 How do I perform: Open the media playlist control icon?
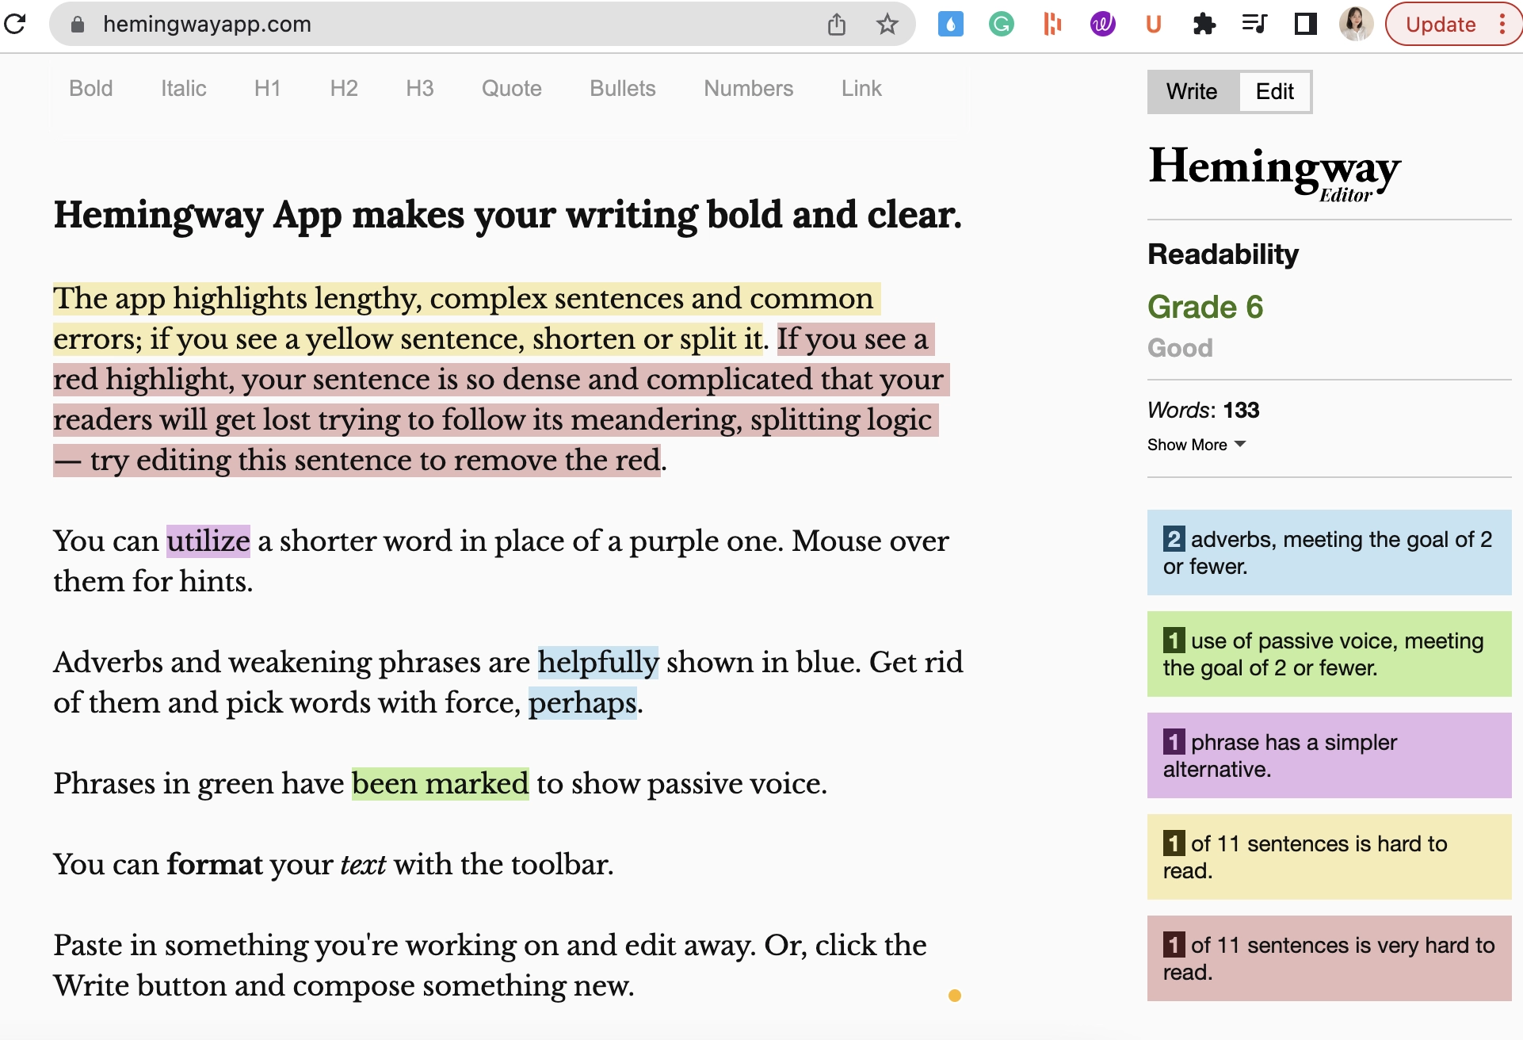pyautogui.click(x=1255, y=25)
